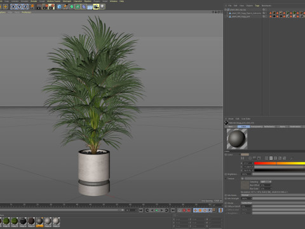Open Object Manager File menu
The height and width of the screenshot is (229, 305).
[230, 6]
